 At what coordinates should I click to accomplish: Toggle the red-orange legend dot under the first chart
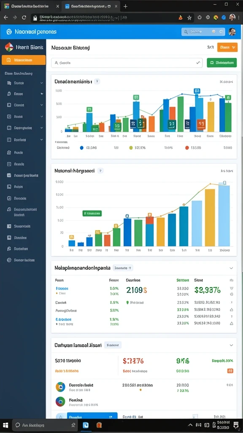point(187,148)
